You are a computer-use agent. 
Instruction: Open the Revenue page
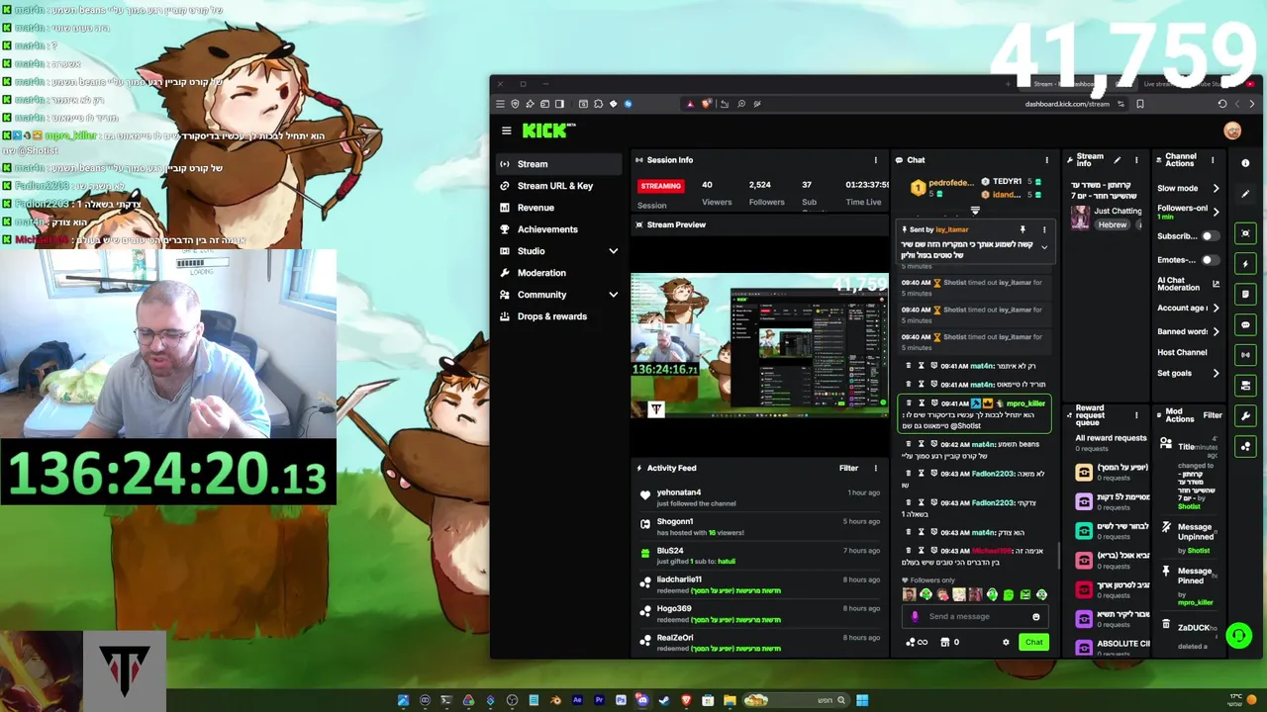click(559, 208)
